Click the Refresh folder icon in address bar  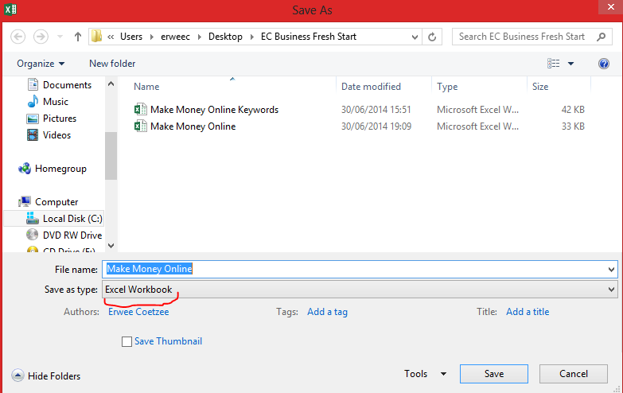point(433,37)
